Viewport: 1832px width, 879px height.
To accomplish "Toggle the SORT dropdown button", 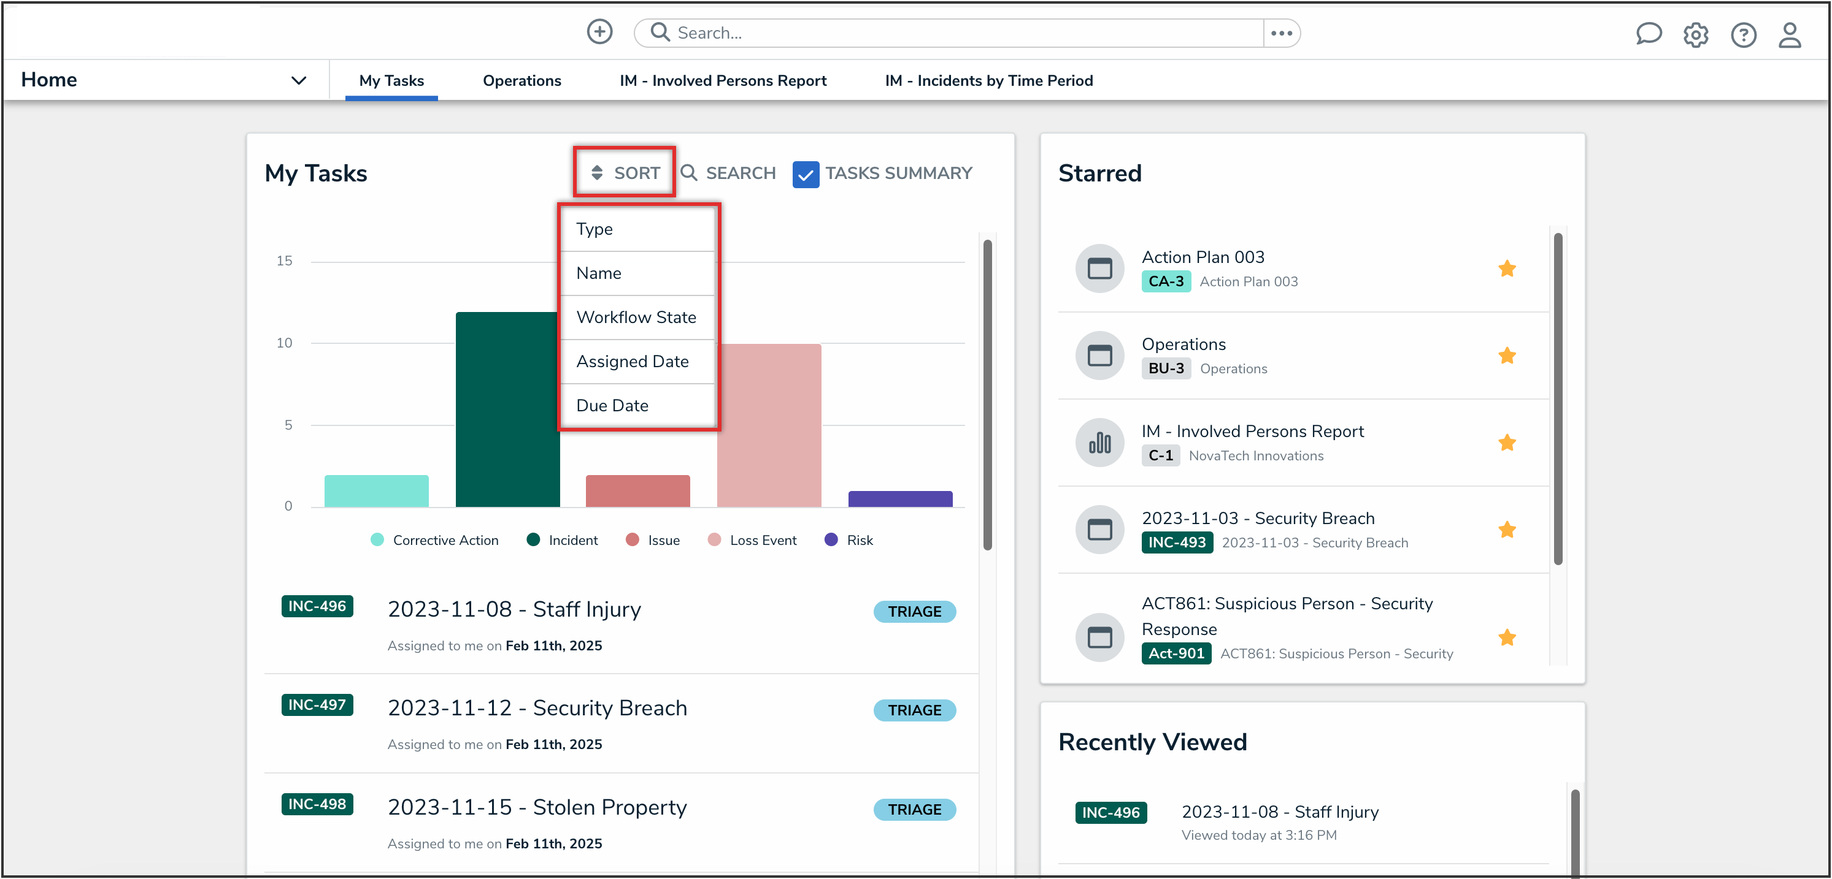I will (625, 173).
